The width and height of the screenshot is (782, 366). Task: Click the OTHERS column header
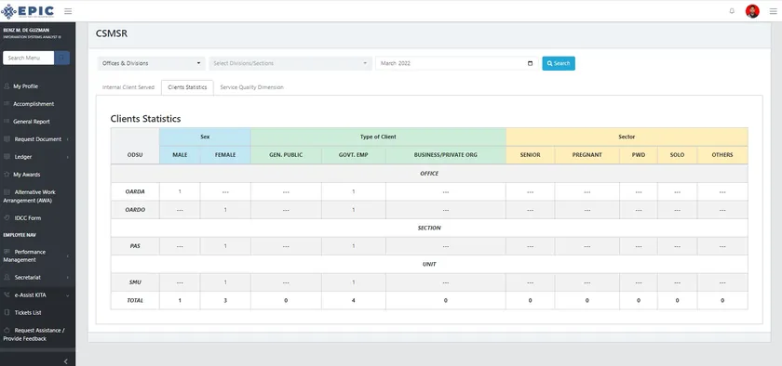[x=722, y=155]
